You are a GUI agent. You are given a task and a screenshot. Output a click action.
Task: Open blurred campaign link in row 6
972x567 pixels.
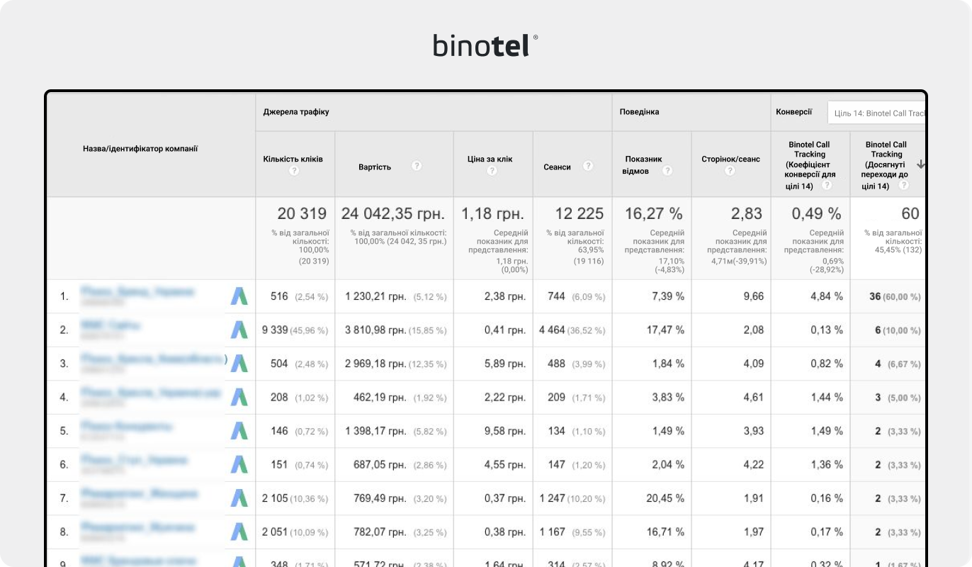pos(135,460)
